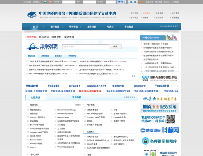Open the Android mobile app icon

point(153,153)
